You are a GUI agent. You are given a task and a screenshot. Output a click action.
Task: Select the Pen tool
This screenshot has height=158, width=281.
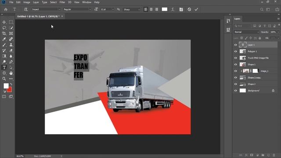(11, 62)
